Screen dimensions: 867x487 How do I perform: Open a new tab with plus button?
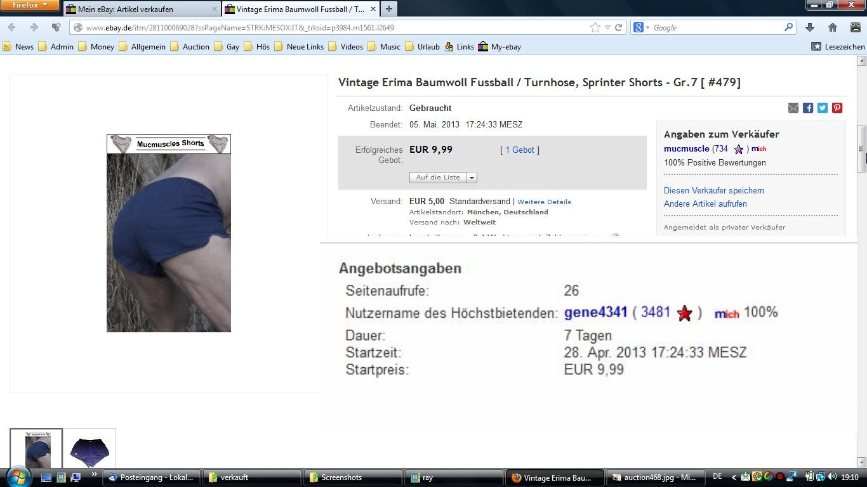point(388,9)
